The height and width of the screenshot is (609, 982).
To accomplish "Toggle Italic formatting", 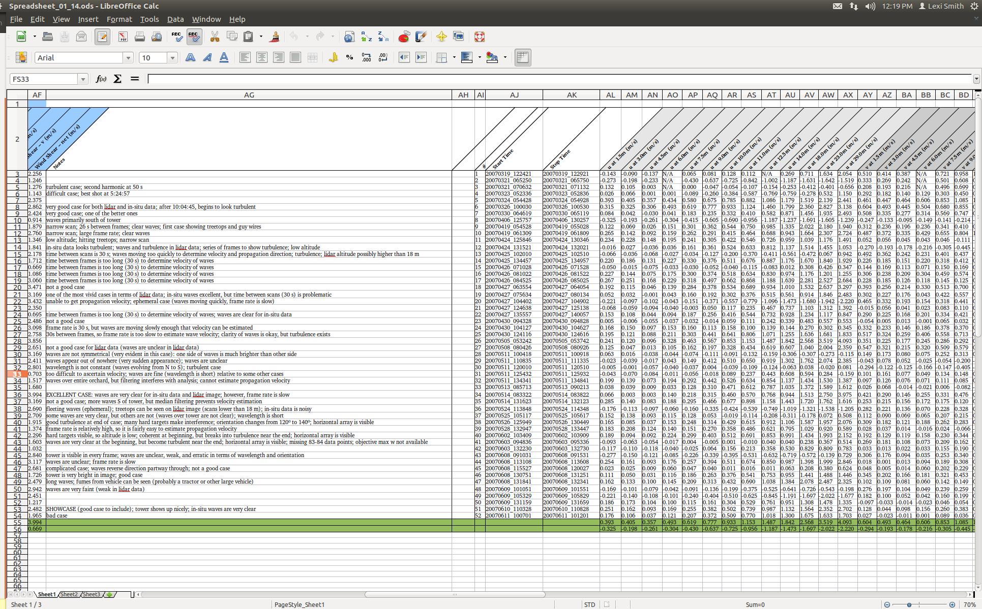I will tap(207, 57).
